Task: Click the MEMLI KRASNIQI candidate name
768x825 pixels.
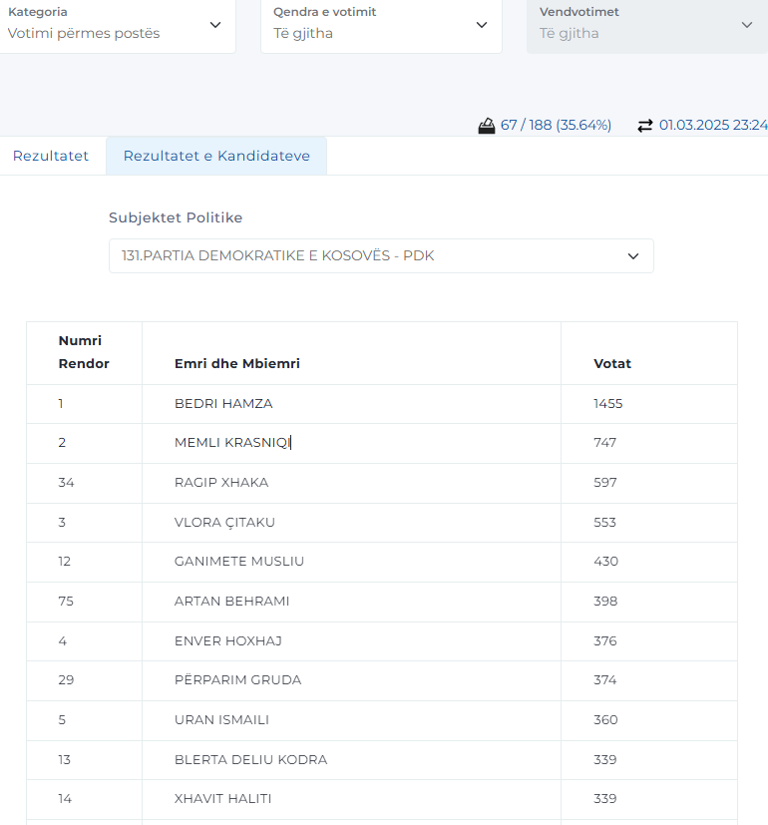Action: coord(232,443)
